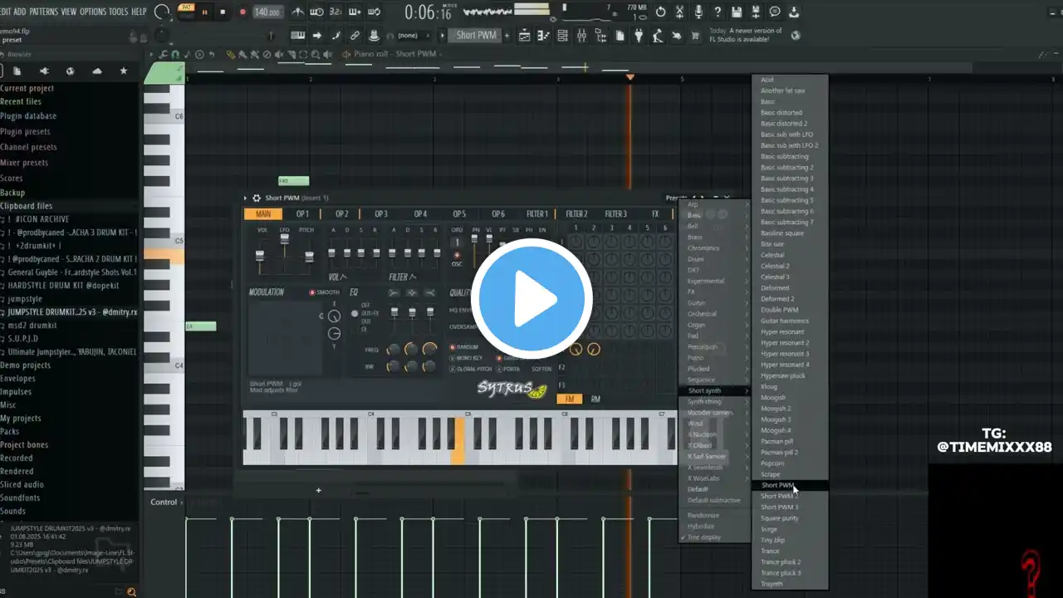Expand the Orchestral preset category
The width and height of the screenshot is (1063, 598).
(x=713, y=314)
